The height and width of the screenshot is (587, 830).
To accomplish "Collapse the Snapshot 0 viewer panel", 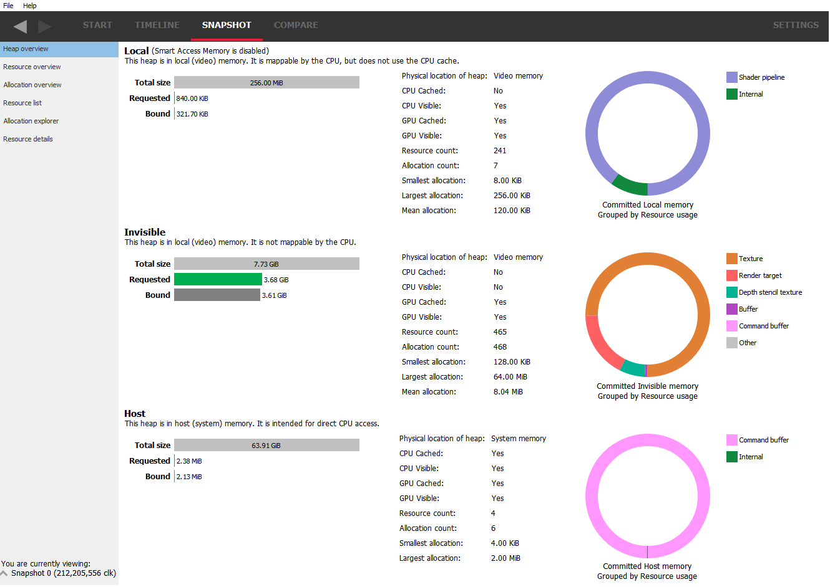I will pyautogui.click(x=4, y=573).
